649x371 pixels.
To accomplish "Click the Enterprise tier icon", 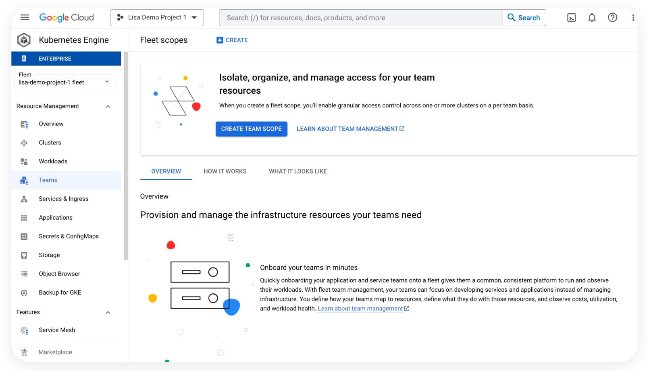I will tap(24, 59).
